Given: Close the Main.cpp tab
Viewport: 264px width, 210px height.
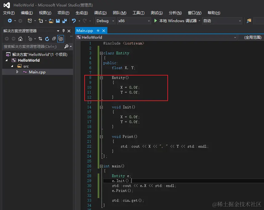Looking at the screenshot, I should click(104, 31).
